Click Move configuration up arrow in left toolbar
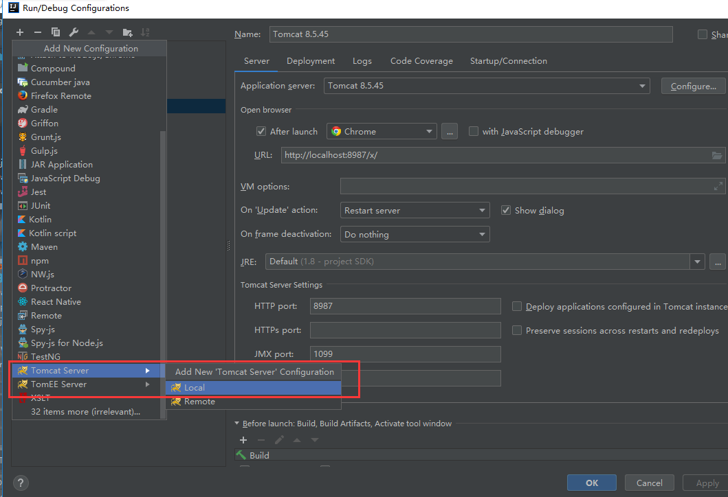The height and width of the screenshot is (497, 728). pyautogui.click(x=91, y=32)
